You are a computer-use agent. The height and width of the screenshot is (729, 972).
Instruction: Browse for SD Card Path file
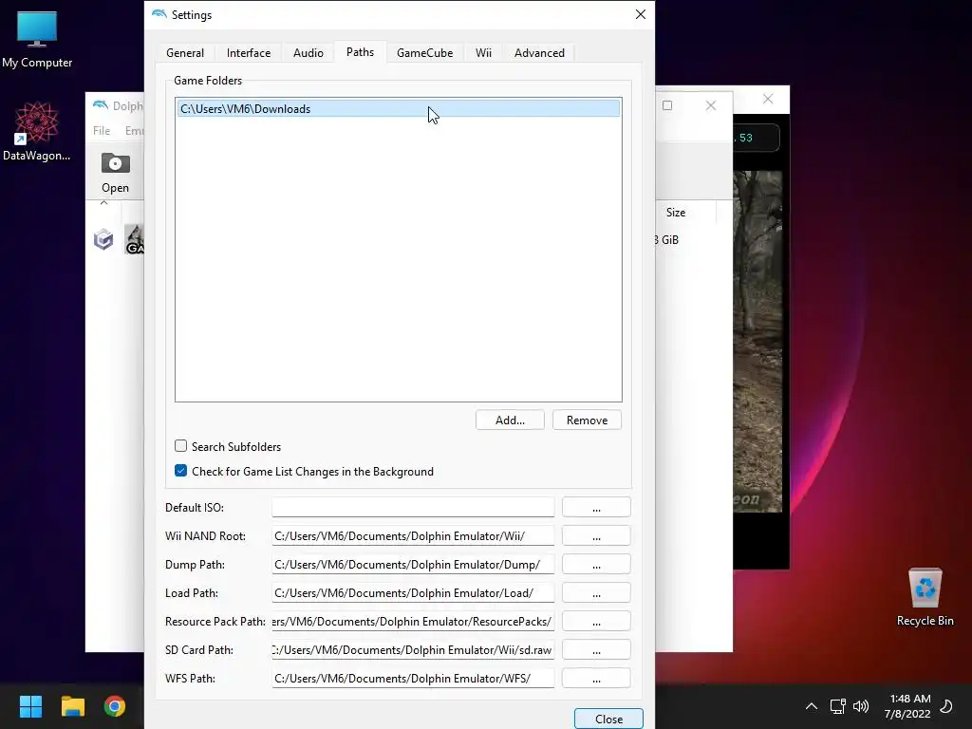596,649
